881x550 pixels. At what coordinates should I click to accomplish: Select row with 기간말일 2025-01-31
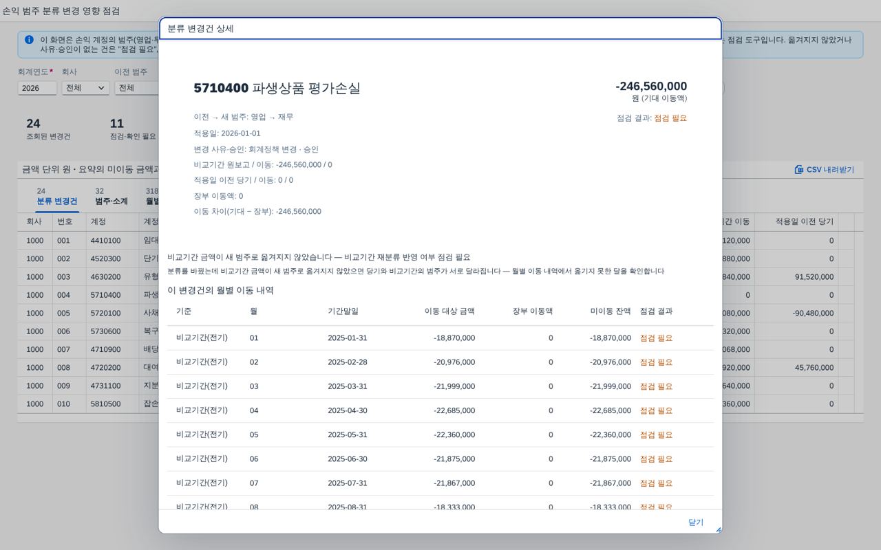point(440,338)
